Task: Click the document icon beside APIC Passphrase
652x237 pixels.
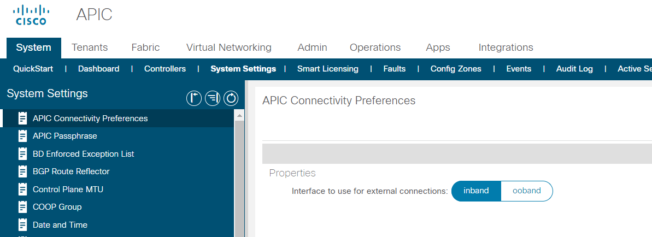Action: [23, 136]
